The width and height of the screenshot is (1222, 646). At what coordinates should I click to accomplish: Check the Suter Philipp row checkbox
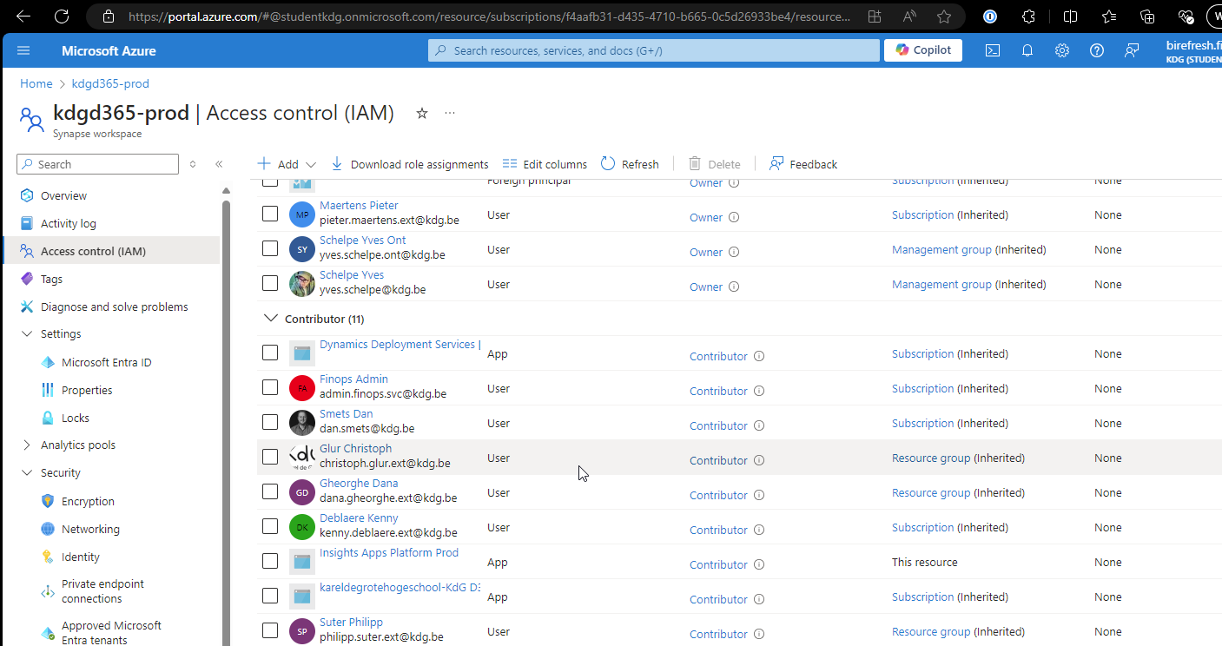coord(270,630)
